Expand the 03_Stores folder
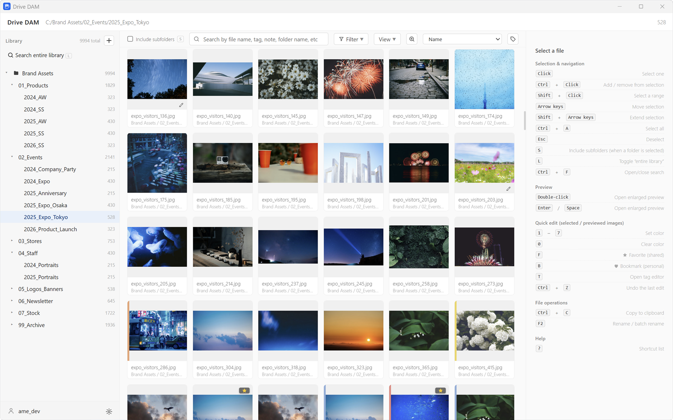Viewport: 673px width, 420px height. 12,241
